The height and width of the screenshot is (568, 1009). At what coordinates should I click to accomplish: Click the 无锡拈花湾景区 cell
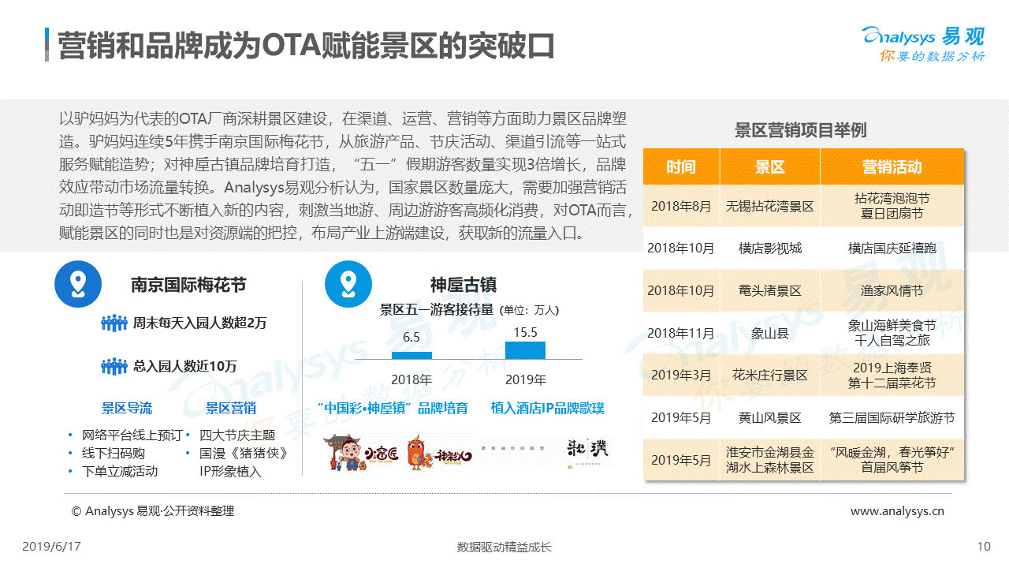click(770, 207)
